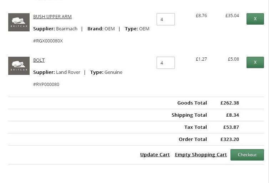This screenshot has height=183, width=269.
Task: Proceed with the green Checkout button
Action: tap(247, 155)
